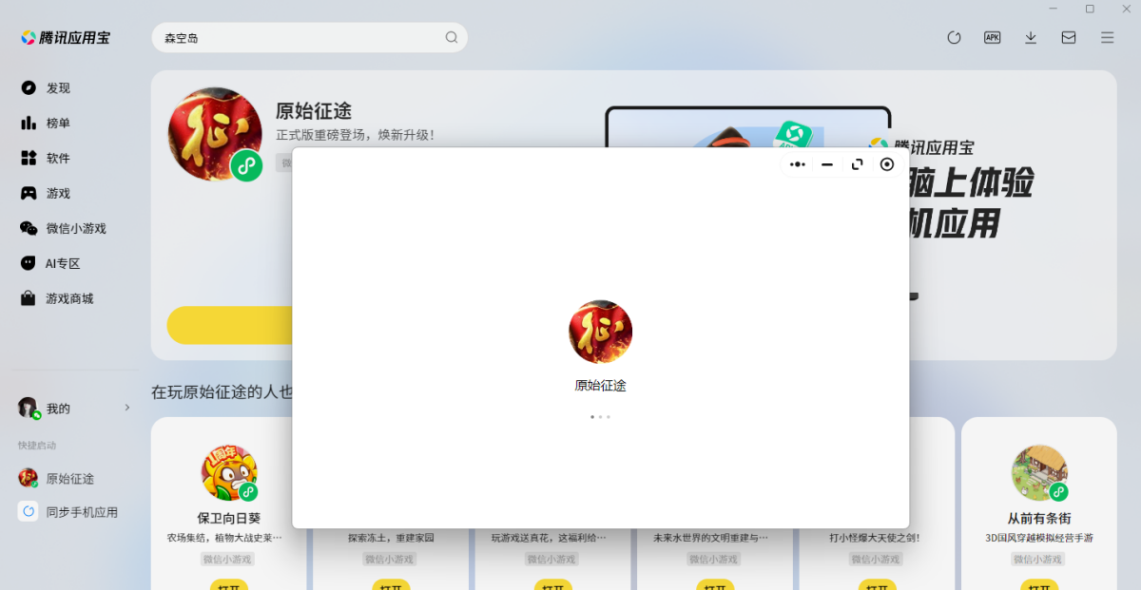Open the AI专区 section
Image resolution: width=1141 pixels, height=590 pixels.
click(63, 263)
